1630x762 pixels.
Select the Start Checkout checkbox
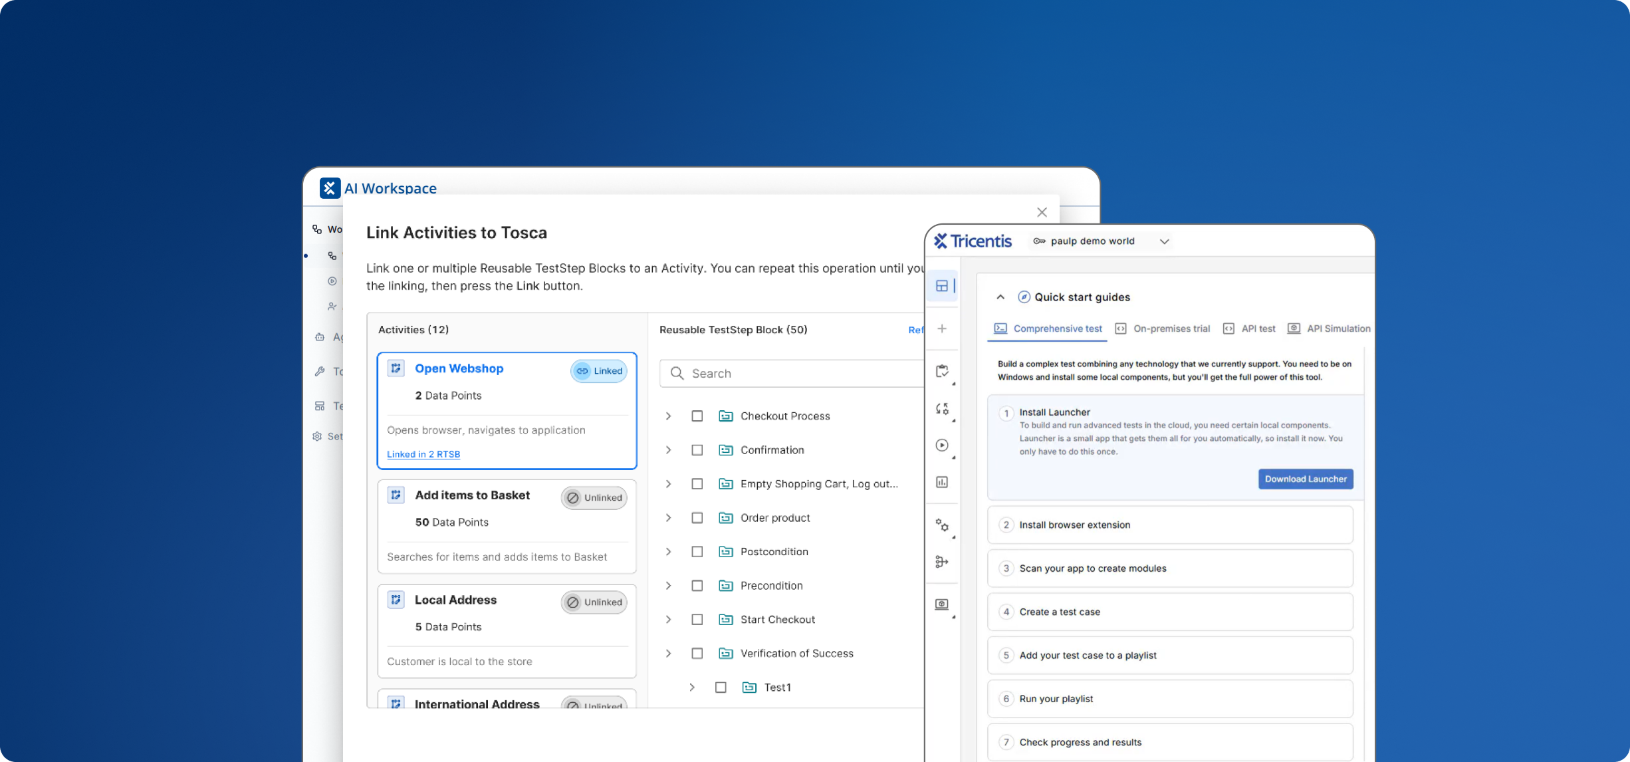point(697,620)
